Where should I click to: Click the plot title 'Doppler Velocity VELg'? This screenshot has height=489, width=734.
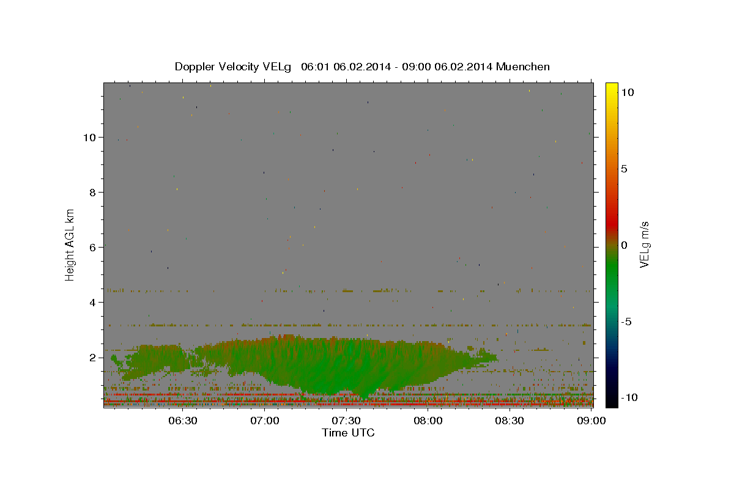click(x=232, y=67)
